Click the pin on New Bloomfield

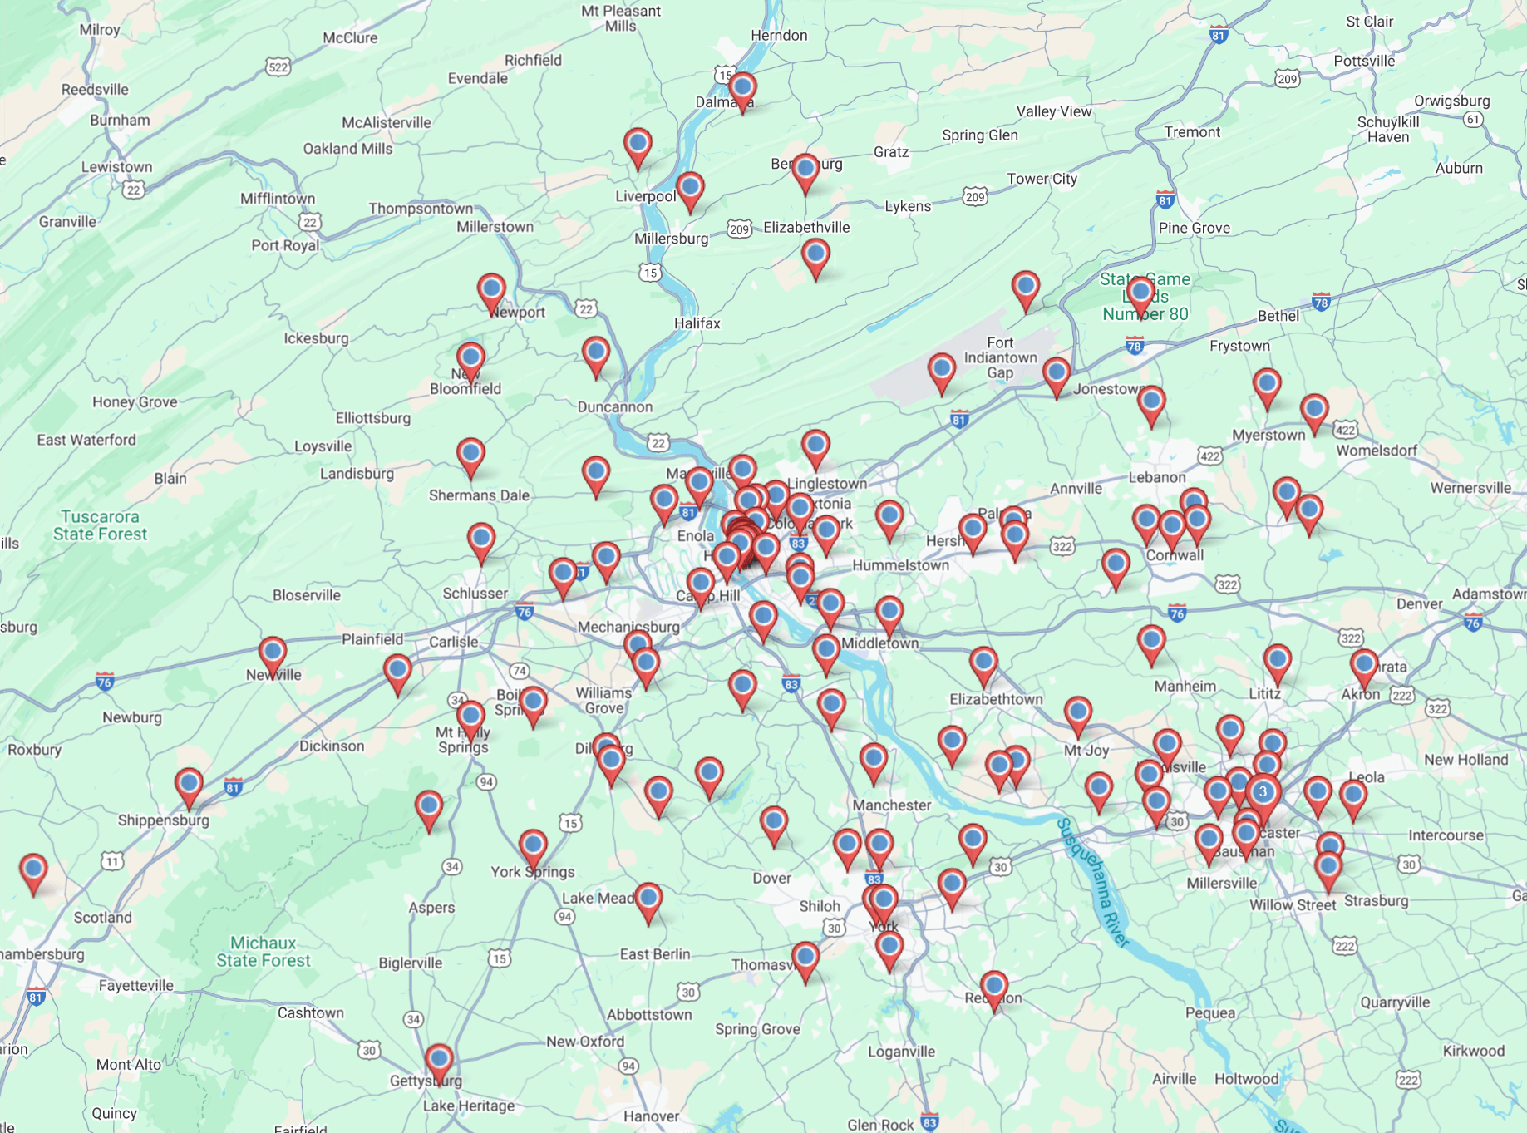click(x=470, y=359)
